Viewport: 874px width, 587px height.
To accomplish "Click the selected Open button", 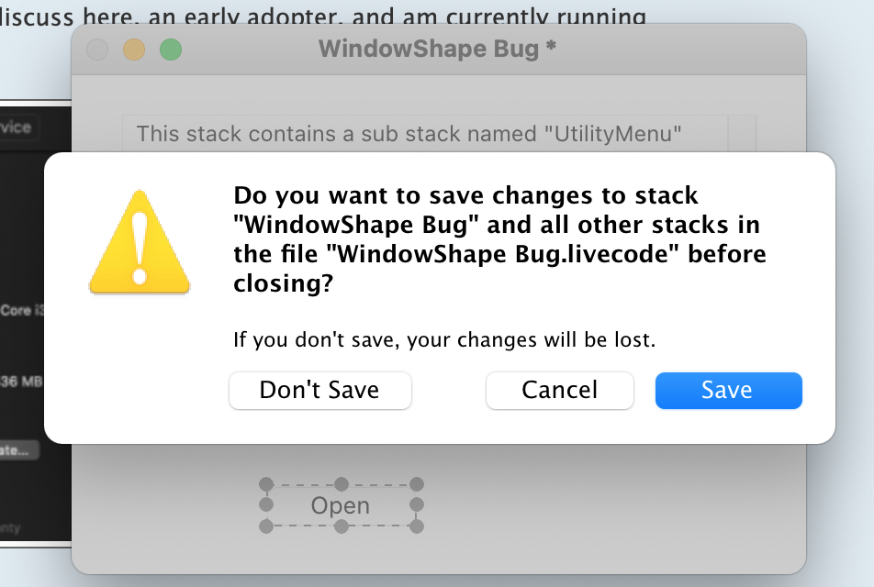I will click(x=341, y=506).
